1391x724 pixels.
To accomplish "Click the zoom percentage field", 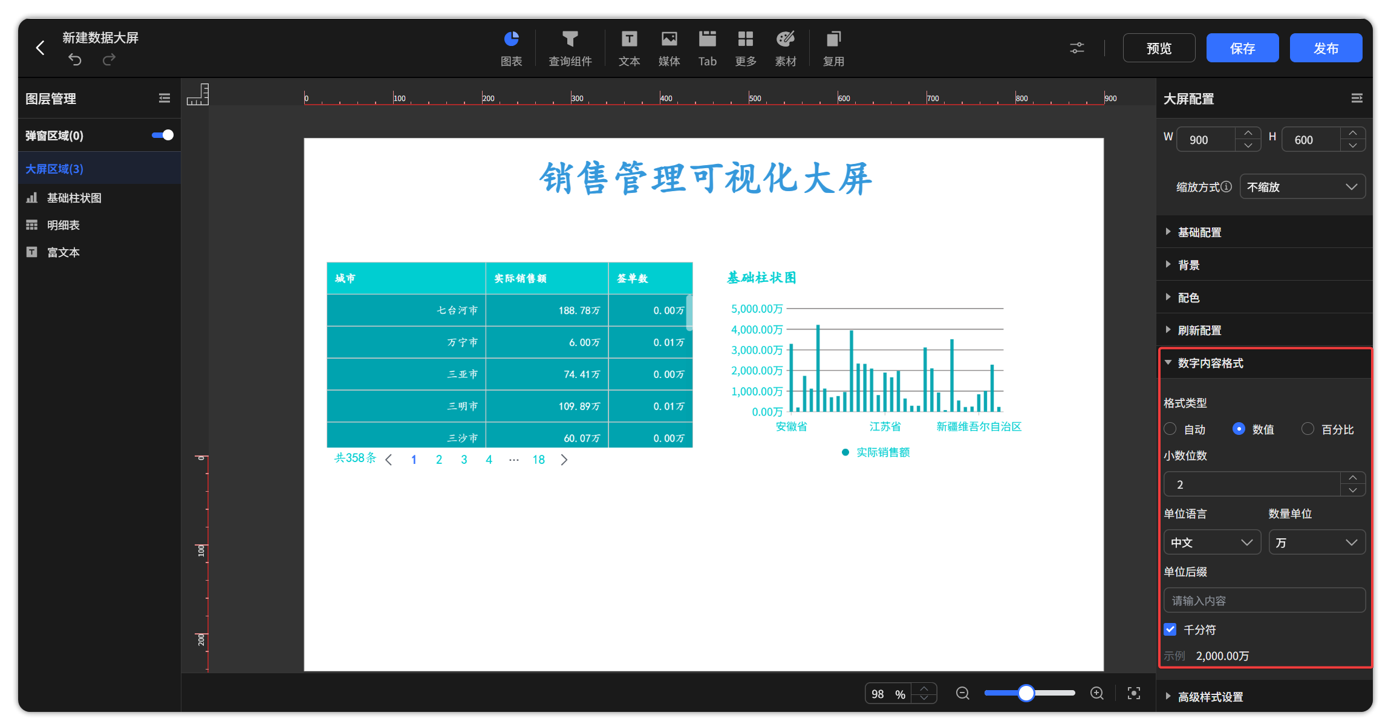I will [888, 694].
